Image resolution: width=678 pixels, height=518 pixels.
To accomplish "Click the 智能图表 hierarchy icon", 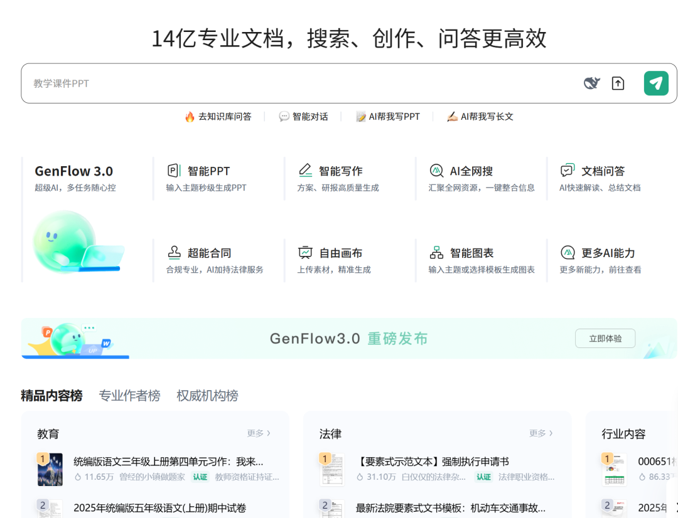I will tap(436, 252).
